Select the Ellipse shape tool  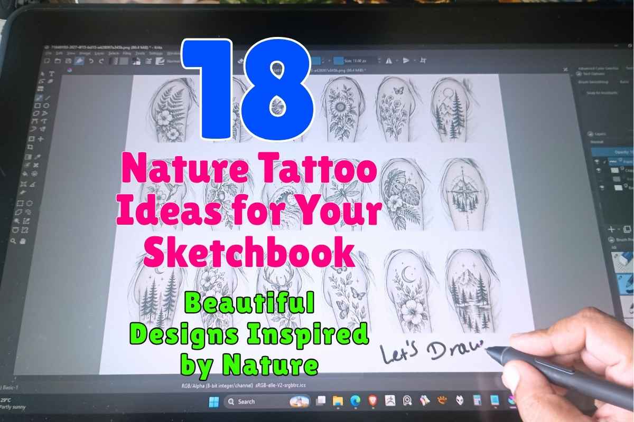(x=46, y=106)
